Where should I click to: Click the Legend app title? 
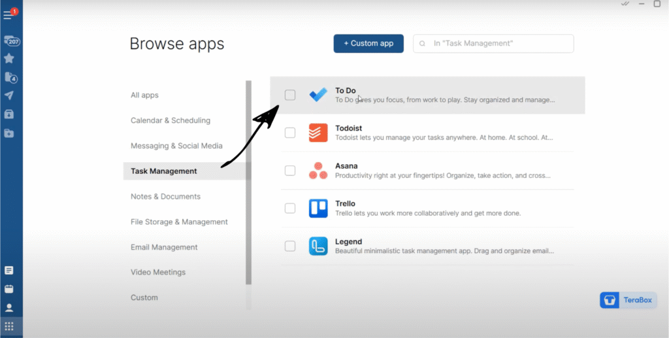(349, 241)
